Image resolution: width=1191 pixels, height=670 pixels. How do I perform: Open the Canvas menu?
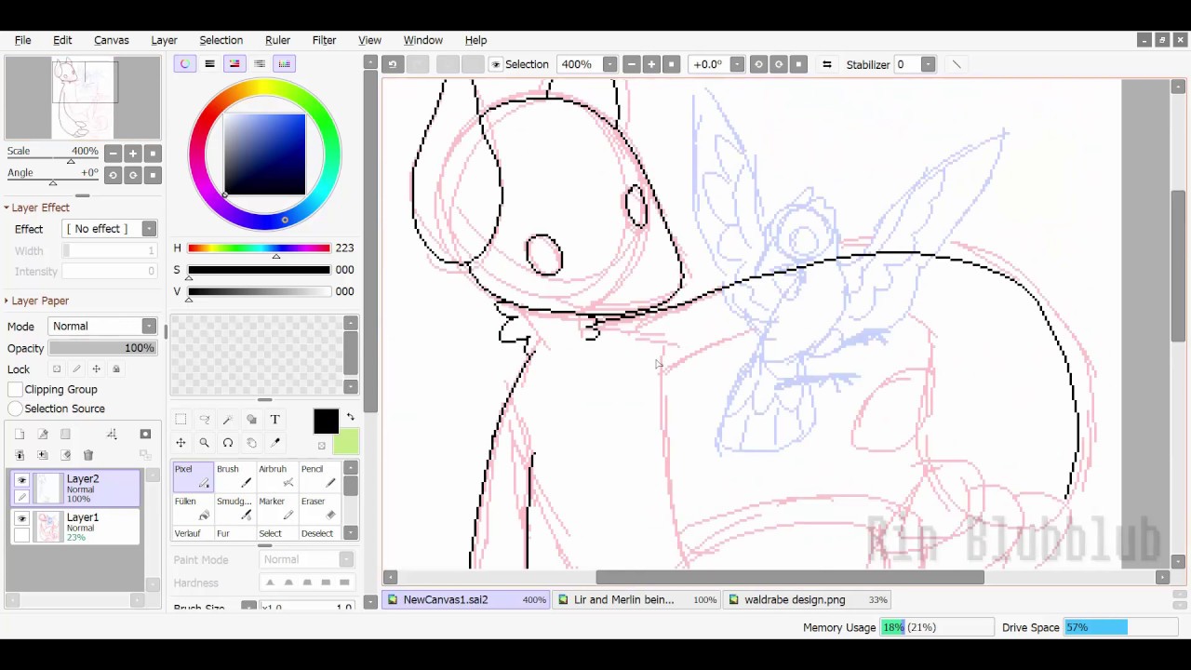(x=111, y=40)
